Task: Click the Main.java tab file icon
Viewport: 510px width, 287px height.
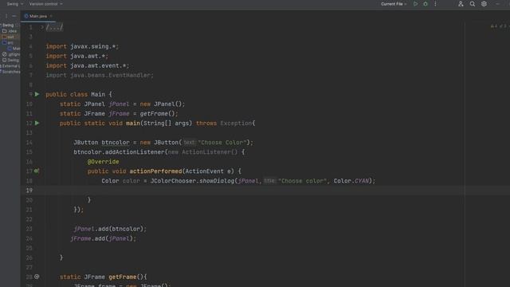Action: click(26, 16)
